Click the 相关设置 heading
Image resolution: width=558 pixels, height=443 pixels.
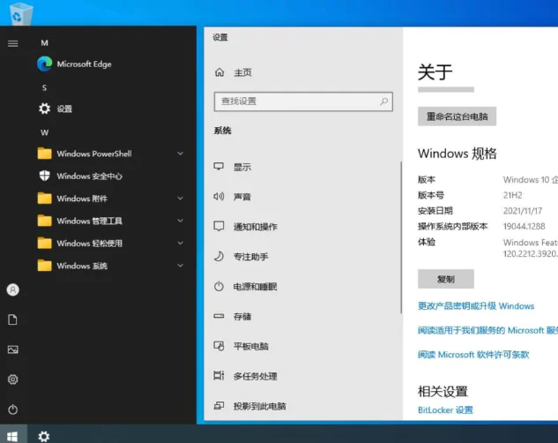pyautogui.click(x=443, y=391)
